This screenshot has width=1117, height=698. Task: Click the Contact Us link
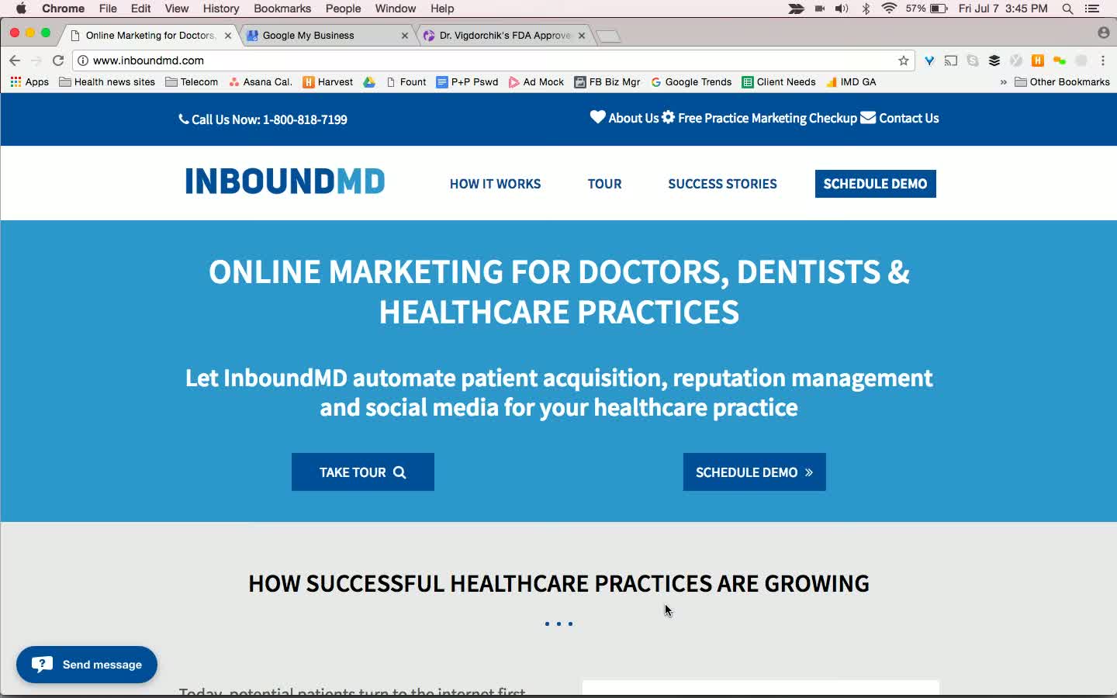[900, 118]
